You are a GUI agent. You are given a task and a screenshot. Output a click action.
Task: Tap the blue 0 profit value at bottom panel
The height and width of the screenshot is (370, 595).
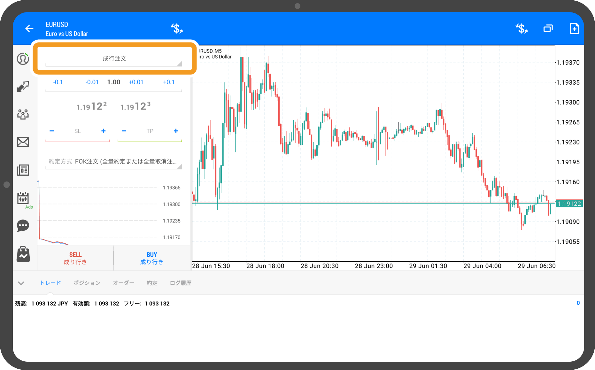point(578,303)
